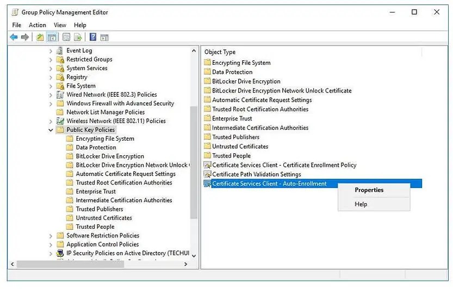Click the Forward arrow toolbar icon

[x=25, y=37]
